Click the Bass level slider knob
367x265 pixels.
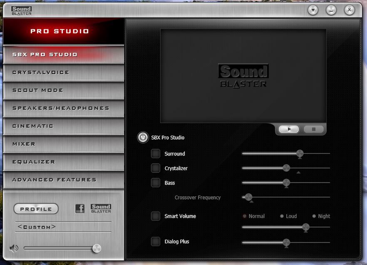286,182
